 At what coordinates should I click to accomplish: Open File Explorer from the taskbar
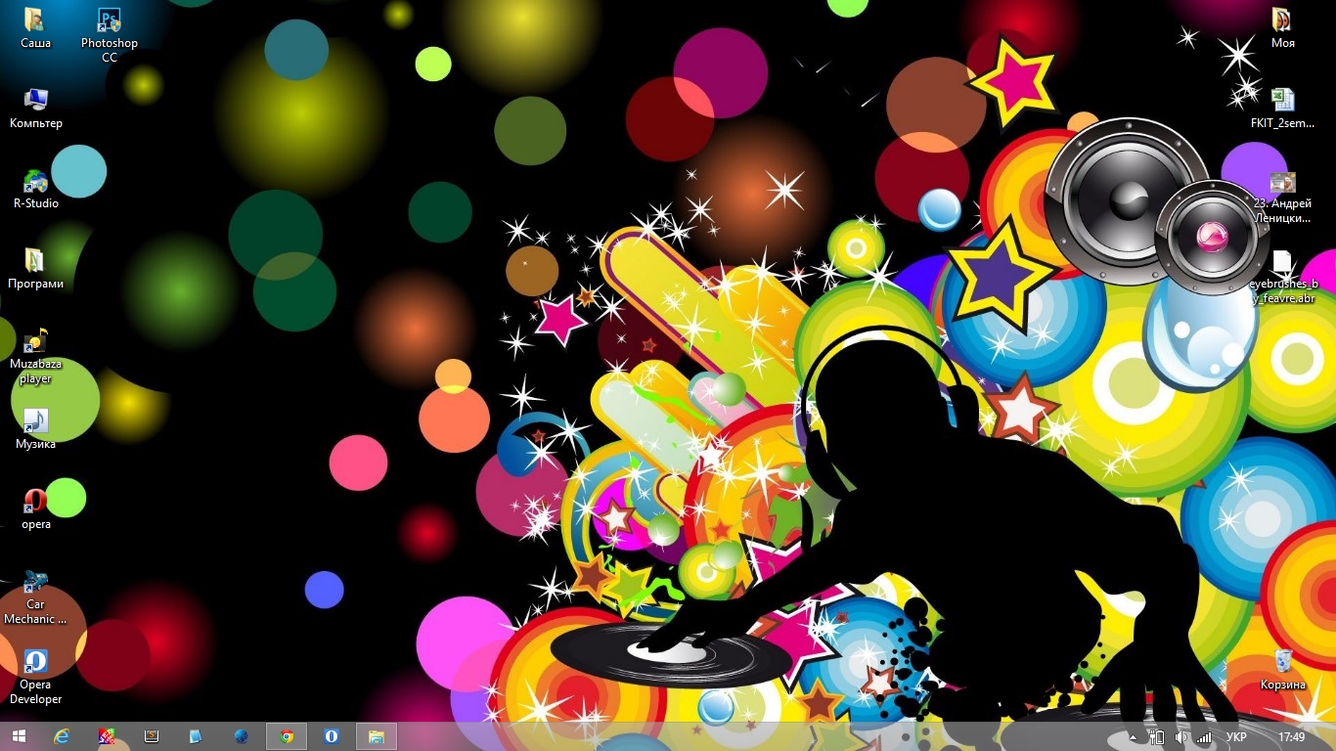point(376,736)
